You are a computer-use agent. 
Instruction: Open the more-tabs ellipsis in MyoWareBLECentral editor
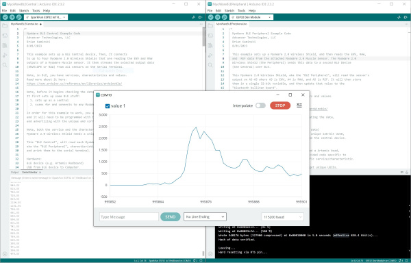(201, 24)
